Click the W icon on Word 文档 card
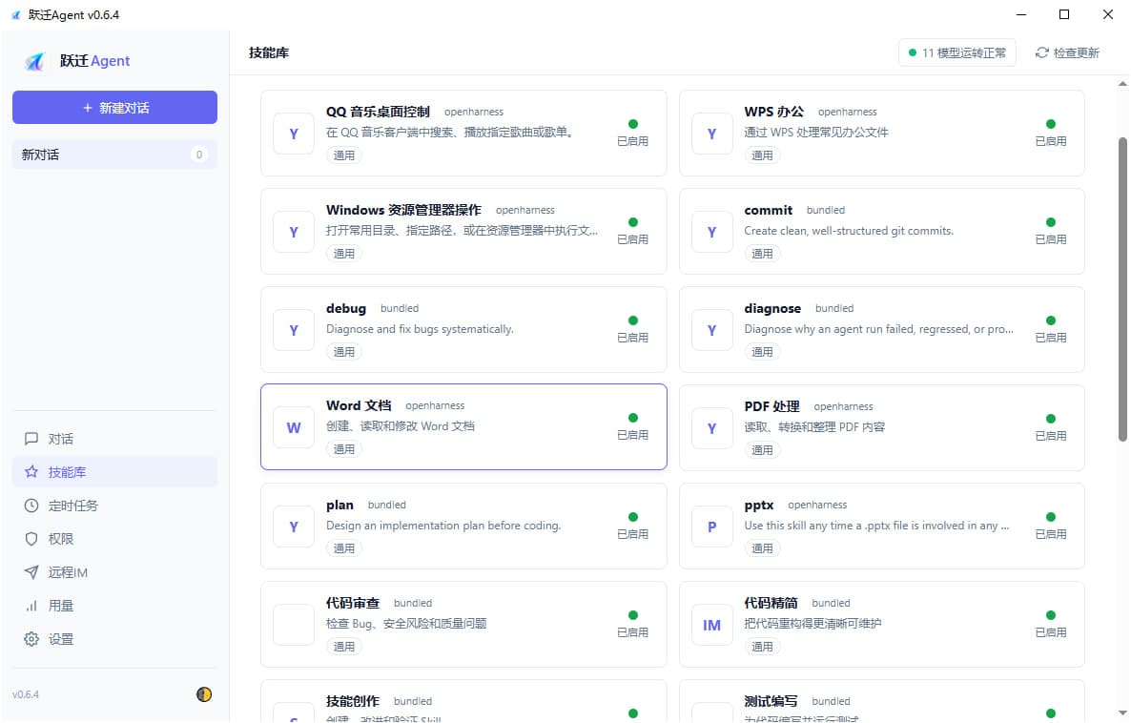Viewport: 1131px width, 723px height. (x=294, y=428)
